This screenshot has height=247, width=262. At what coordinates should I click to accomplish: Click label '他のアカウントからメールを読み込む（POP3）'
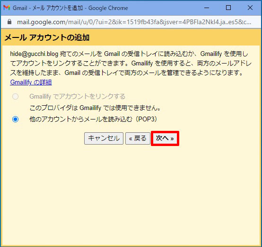(94, 119)
